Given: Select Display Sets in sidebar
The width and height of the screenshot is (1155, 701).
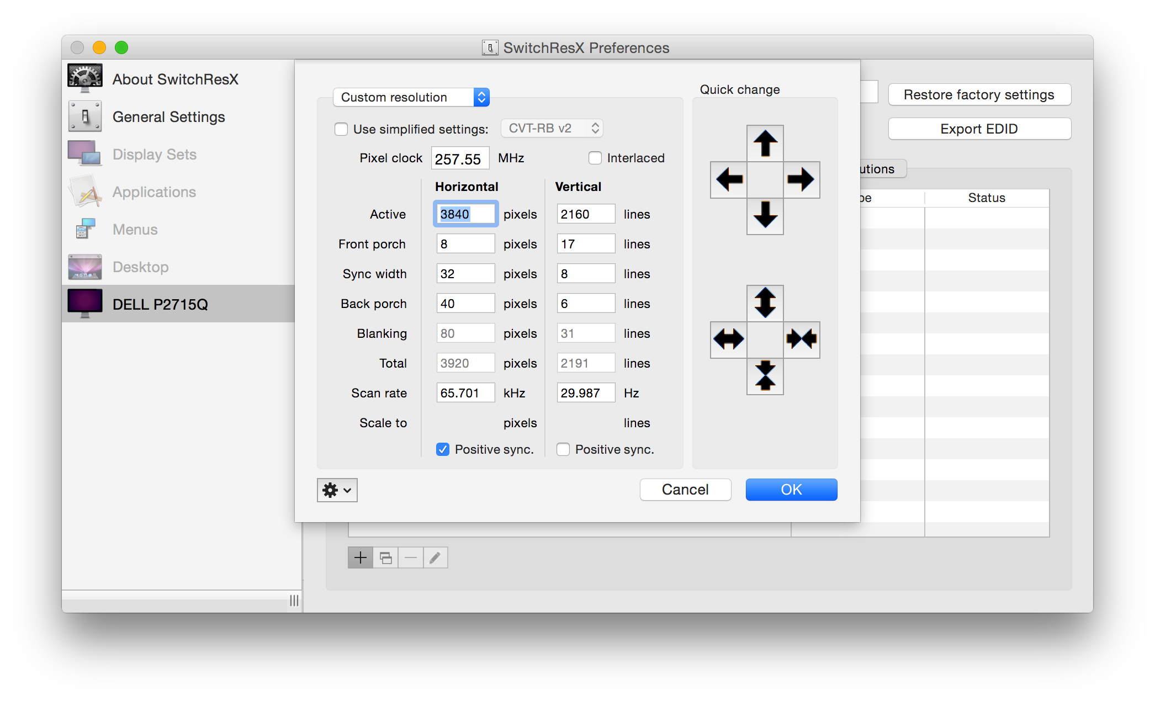Looking at the screenshot, I should (178, 154).
